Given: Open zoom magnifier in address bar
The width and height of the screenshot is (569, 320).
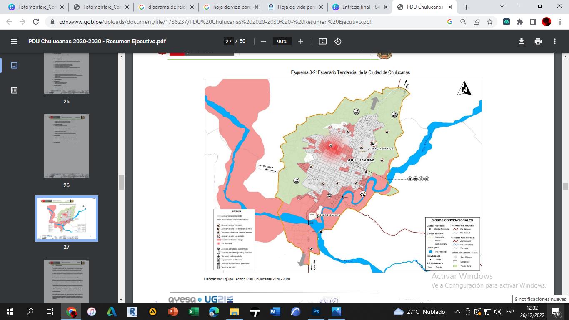Looking at the screenshot, I should click(x=463, y=22).
